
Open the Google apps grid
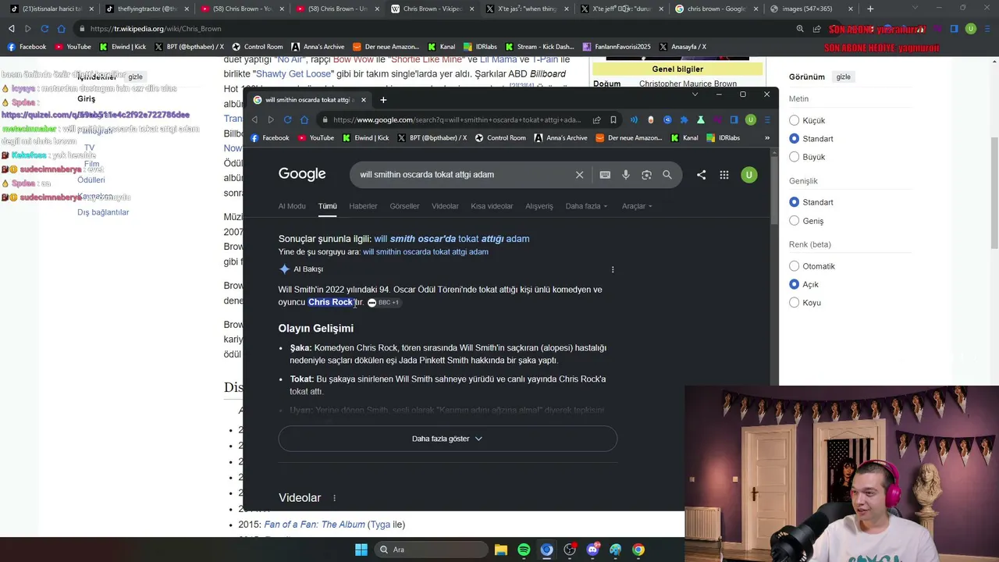[x=724, y=175]
